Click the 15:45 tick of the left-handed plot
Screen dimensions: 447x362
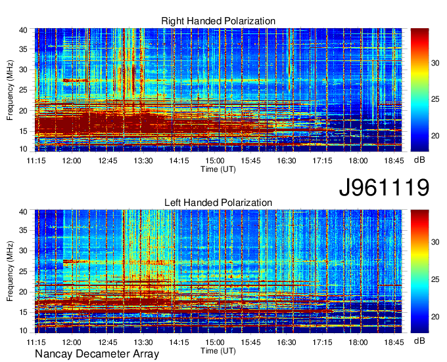pos(251,342)
